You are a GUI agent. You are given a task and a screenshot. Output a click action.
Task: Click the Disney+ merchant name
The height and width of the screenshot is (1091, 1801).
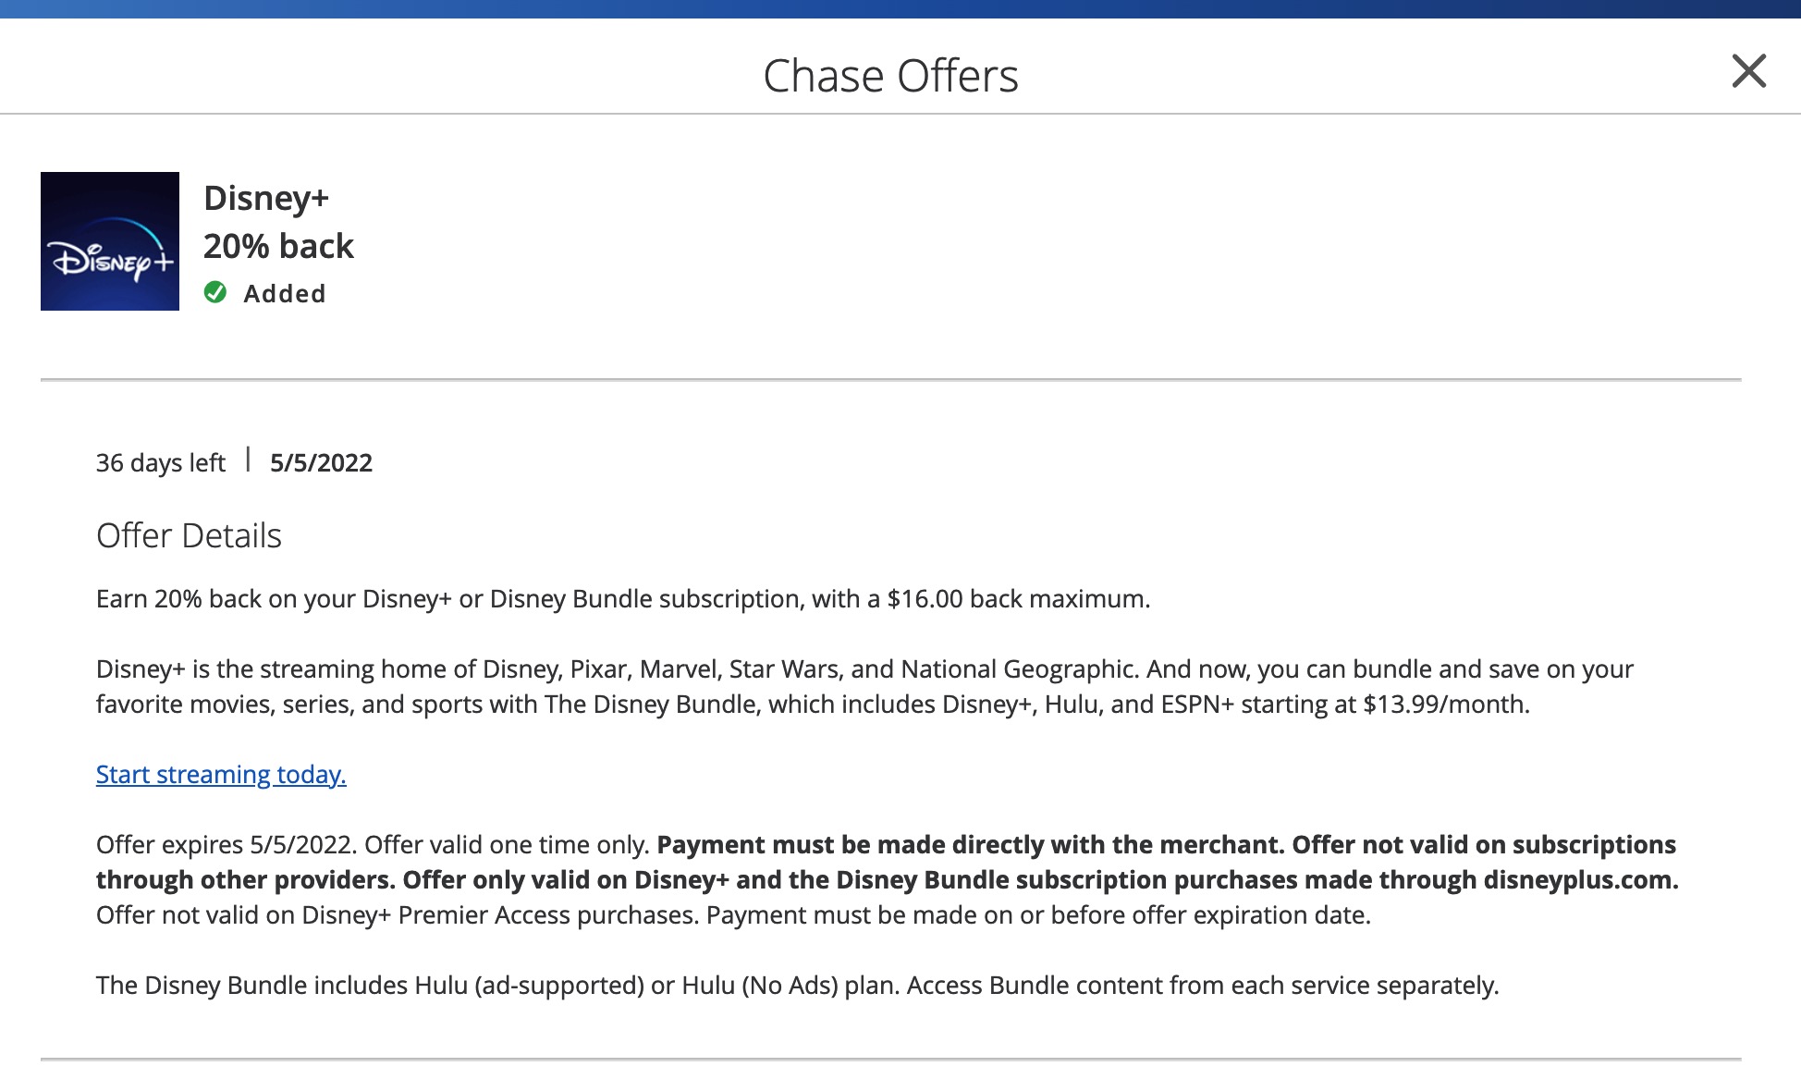[x=267, y=196]
